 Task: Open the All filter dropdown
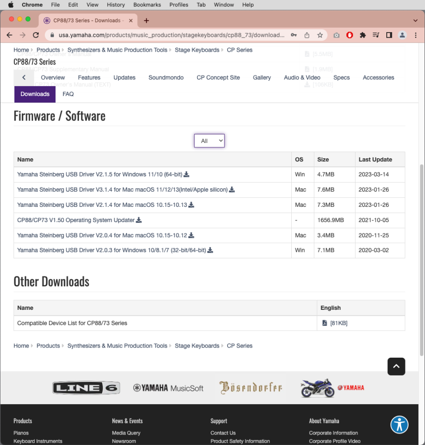point(209,140)
